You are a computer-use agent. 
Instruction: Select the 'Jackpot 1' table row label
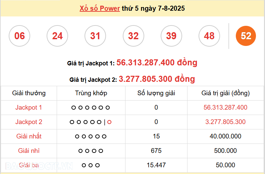[29, 107]
